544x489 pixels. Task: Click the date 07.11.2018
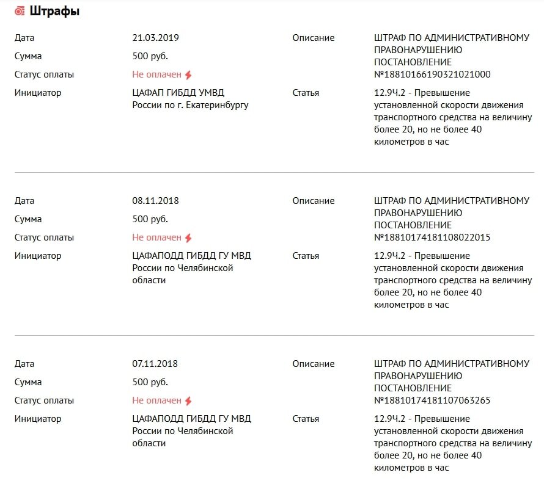click(155, 363)
